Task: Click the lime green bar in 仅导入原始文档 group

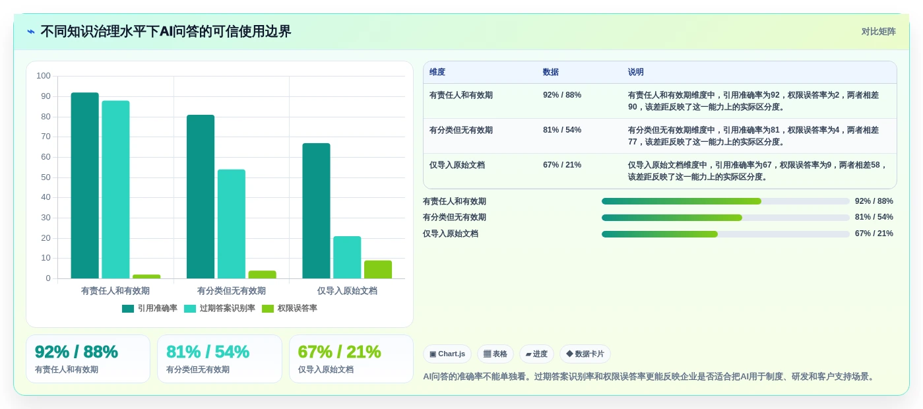Action: point(378,270)
